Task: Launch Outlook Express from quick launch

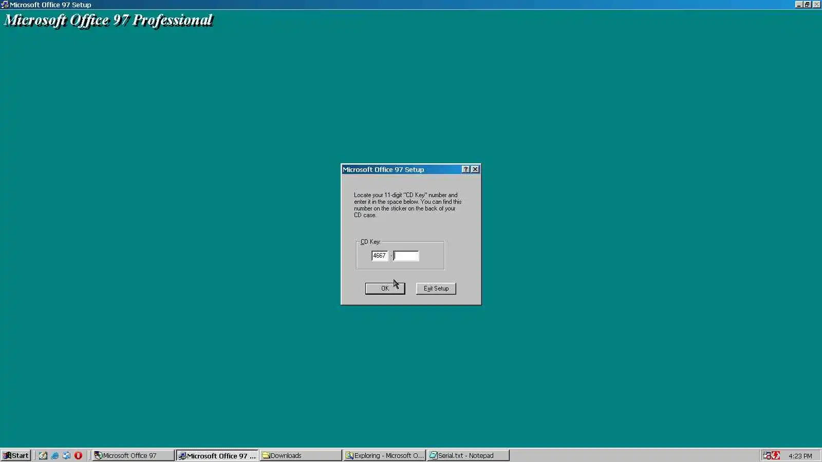Action: 66,455
